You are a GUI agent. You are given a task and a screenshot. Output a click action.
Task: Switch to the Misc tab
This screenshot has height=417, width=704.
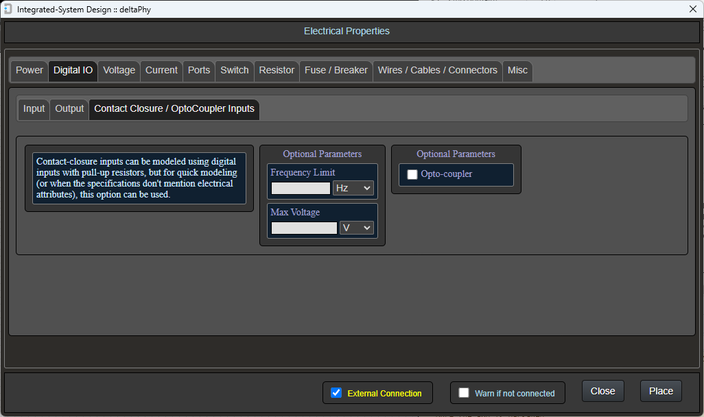tap(517, 71)
